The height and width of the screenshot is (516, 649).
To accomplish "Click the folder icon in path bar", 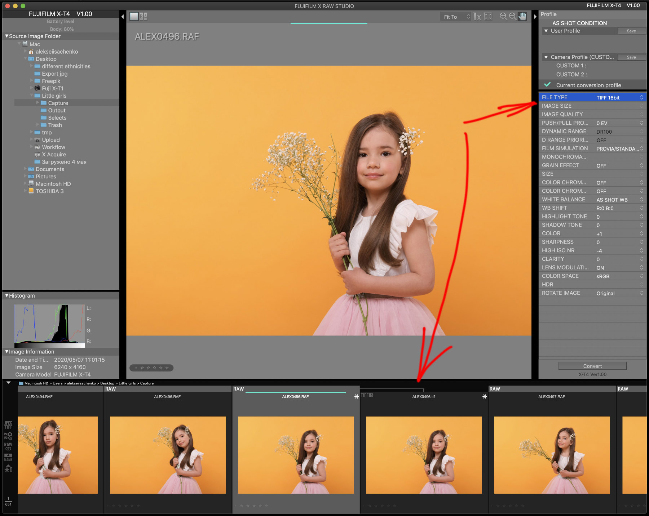I will tap(21, 383).
